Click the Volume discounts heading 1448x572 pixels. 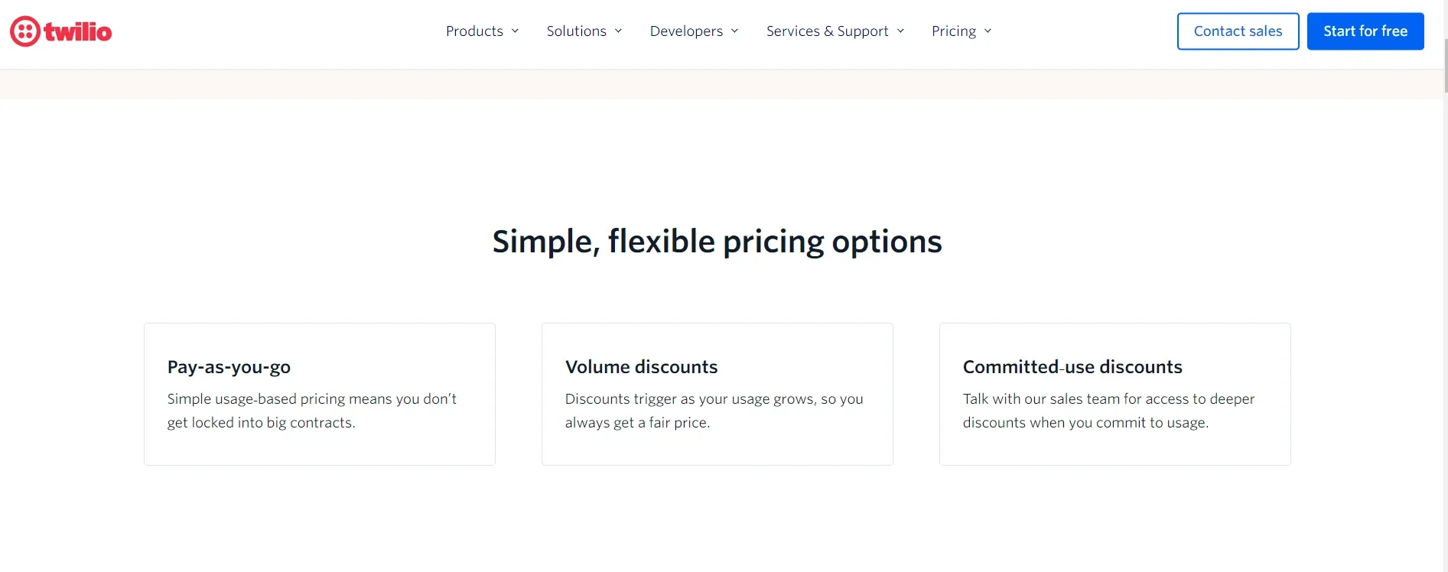[641, 367]
